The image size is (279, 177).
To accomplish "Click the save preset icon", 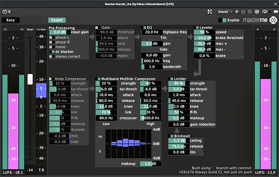I will (x=244, y=12).
